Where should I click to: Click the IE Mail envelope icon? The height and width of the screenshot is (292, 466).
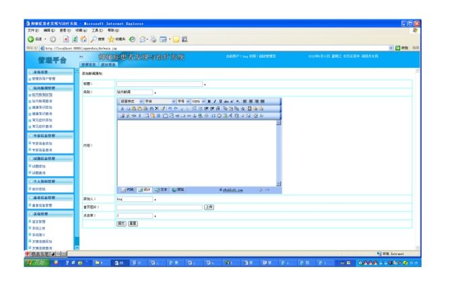(x=143, y=39)
